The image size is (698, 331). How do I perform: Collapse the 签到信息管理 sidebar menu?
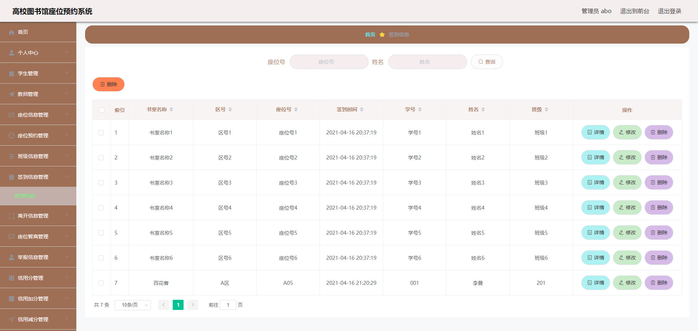pyautogui.click(x=38, y=177)
